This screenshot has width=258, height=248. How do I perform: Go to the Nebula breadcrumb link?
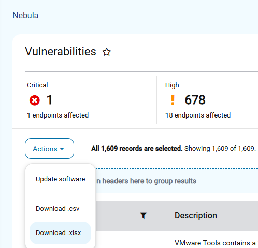[25, 16]
